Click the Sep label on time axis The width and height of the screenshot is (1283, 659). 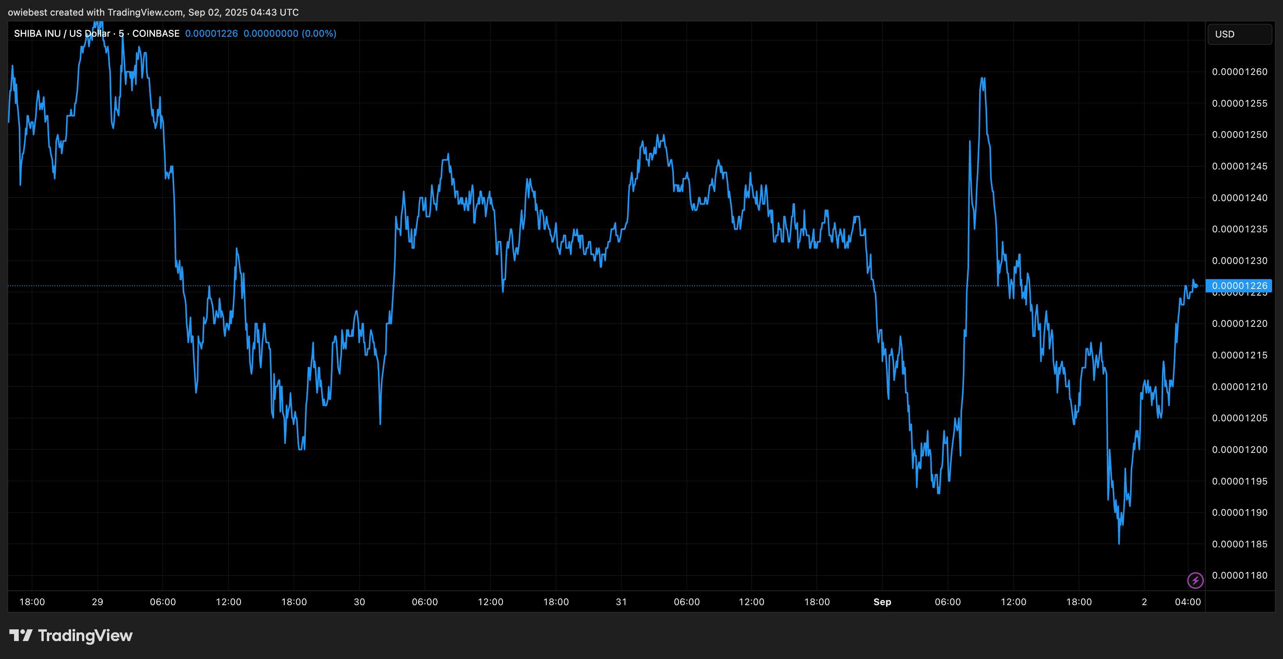pos(882,602)
